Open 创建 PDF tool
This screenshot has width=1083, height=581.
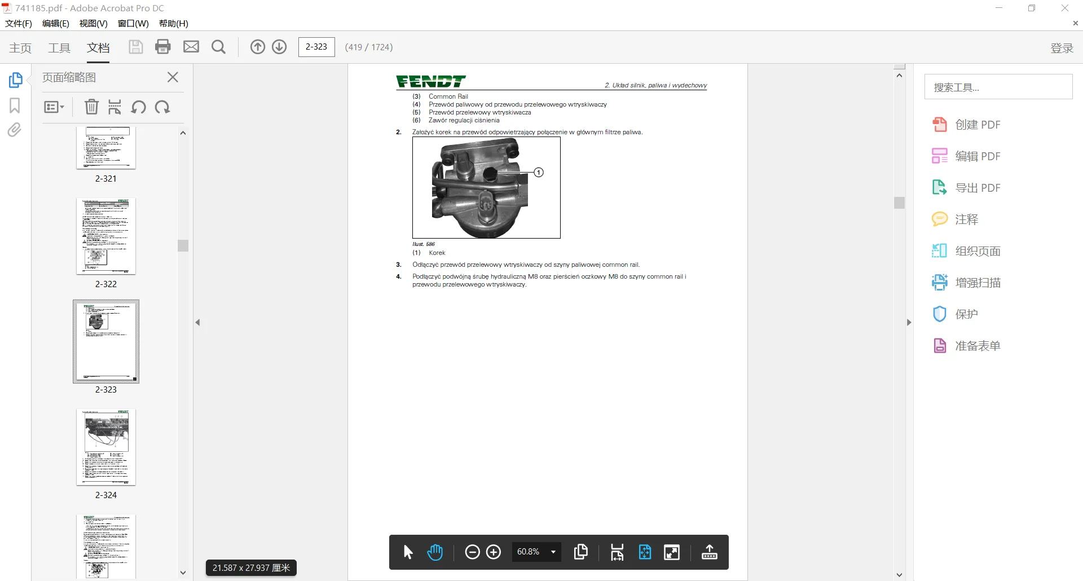(966, 125)
